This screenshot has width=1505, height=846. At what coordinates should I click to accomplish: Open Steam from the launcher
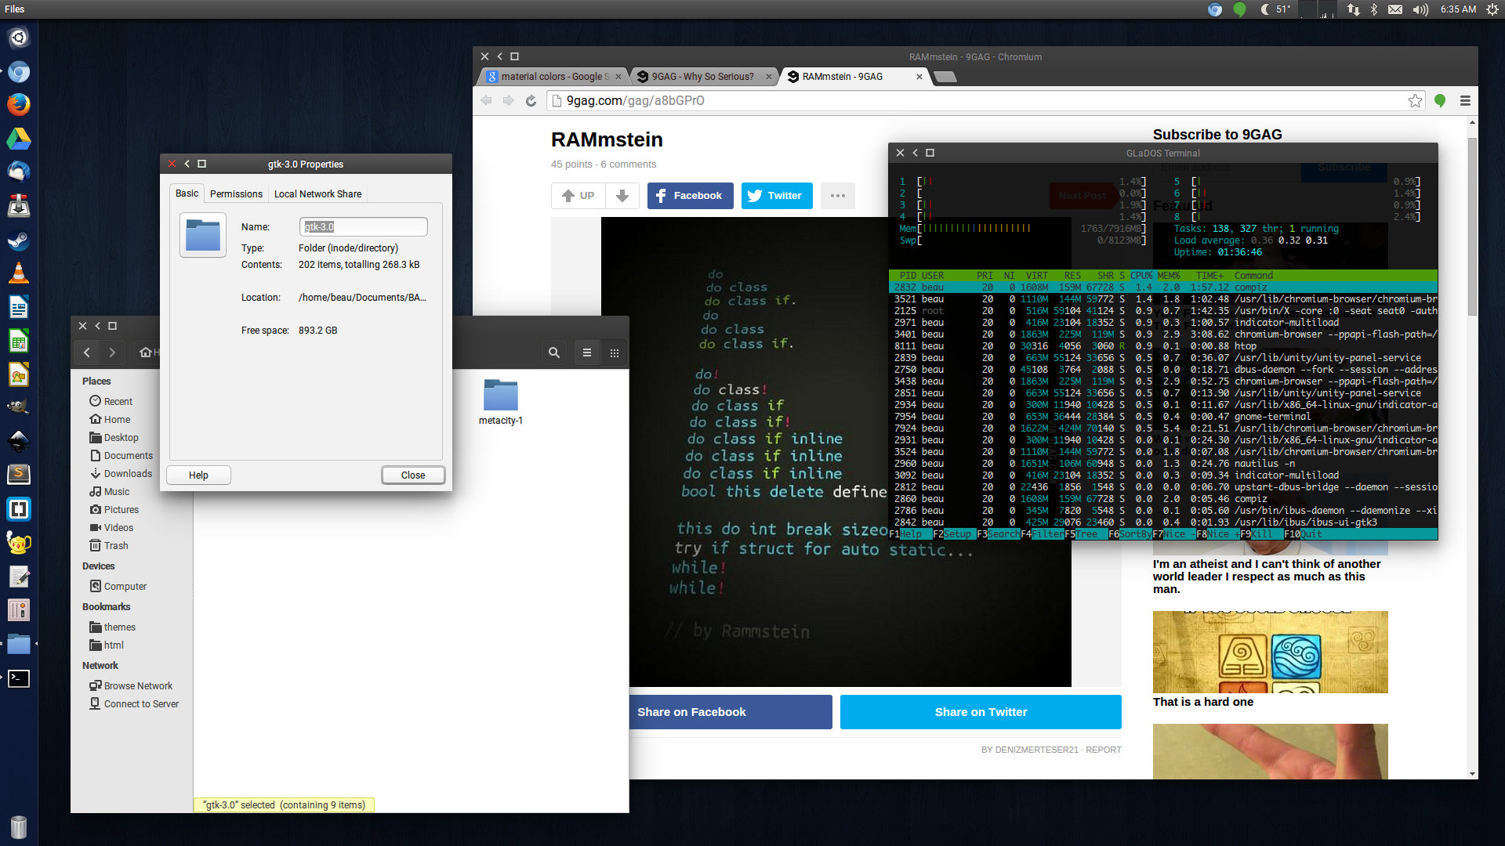[x=19, y=240]
